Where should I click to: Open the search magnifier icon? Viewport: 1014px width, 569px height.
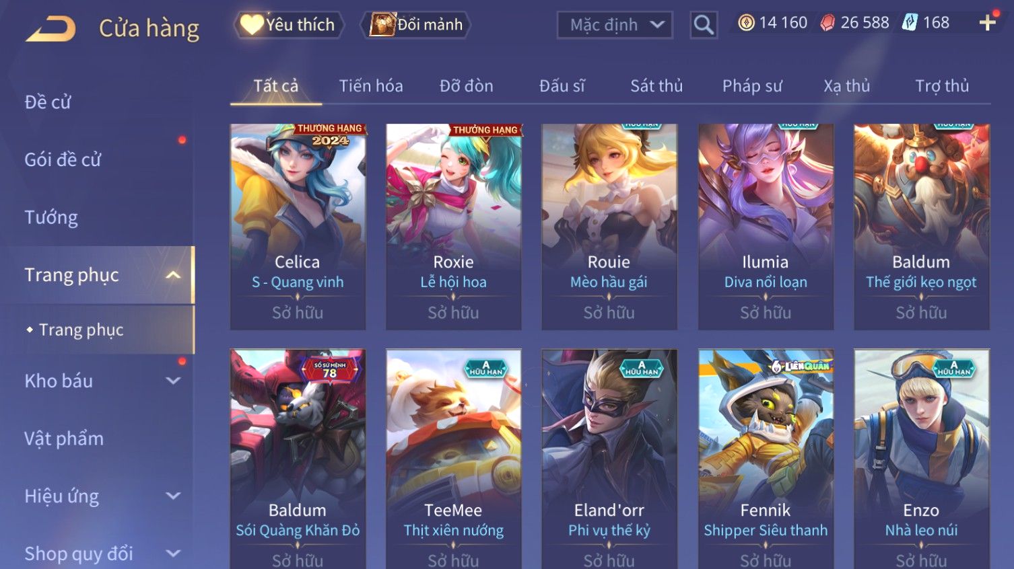(x=704, y=25)
